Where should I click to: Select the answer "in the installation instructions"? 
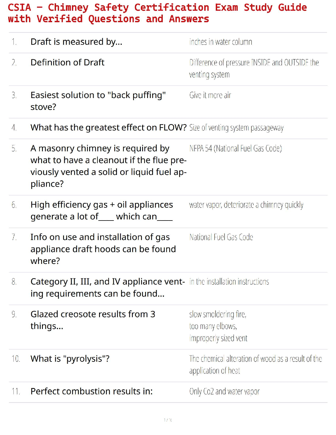point(229,282)
